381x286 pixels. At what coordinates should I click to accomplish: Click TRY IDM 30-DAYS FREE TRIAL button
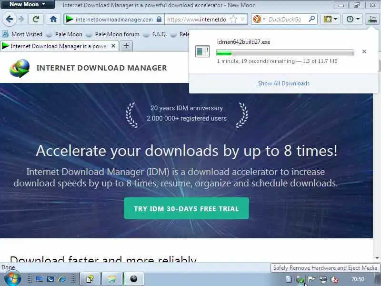[186, 208]
